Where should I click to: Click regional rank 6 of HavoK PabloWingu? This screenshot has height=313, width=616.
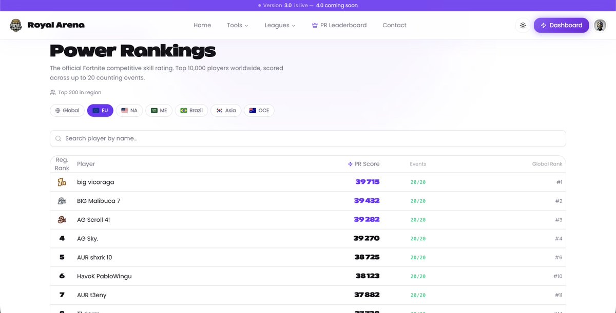(62, 276)
